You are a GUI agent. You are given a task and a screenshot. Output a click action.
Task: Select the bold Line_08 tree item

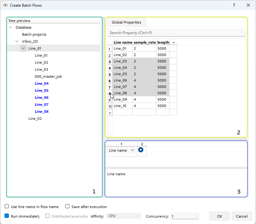pyautogui.click(x=41, y=112)
